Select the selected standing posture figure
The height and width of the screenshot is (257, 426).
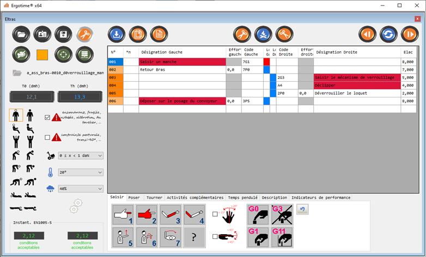click(x=16, y=115)
